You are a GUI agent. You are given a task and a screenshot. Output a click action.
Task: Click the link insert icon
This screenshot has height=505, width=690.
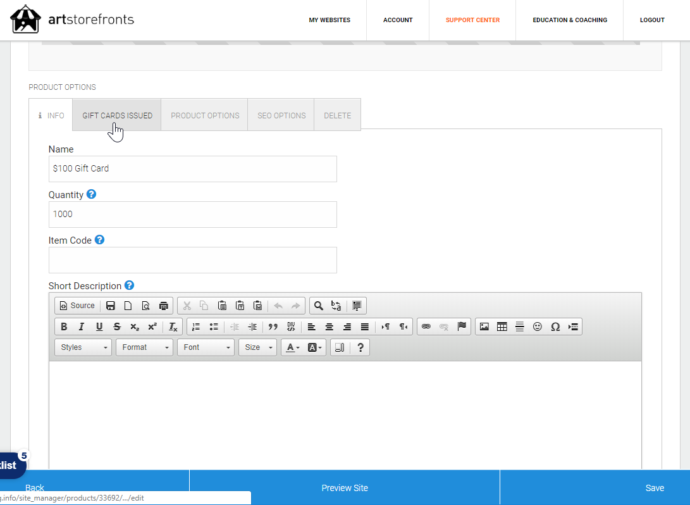tap(426, 327)
